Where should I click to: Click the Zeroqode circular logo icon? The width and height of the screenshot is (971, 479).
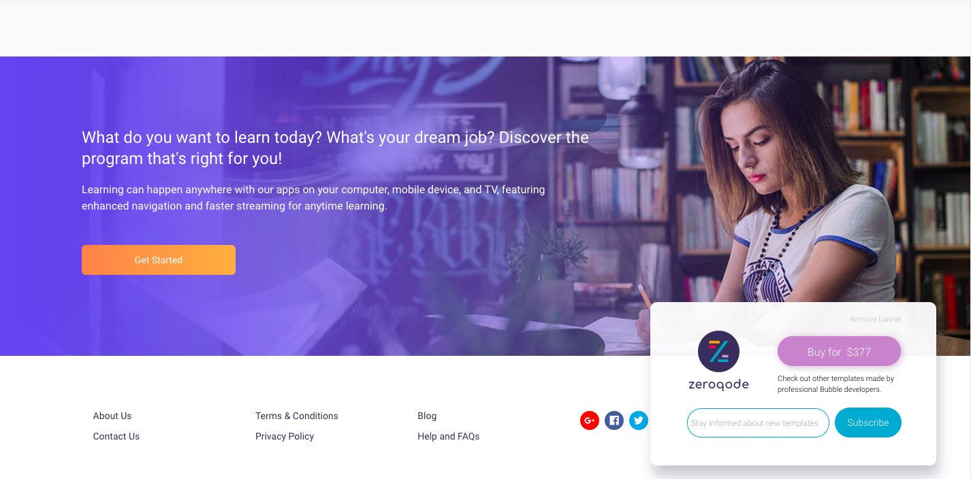coord(718,352)
